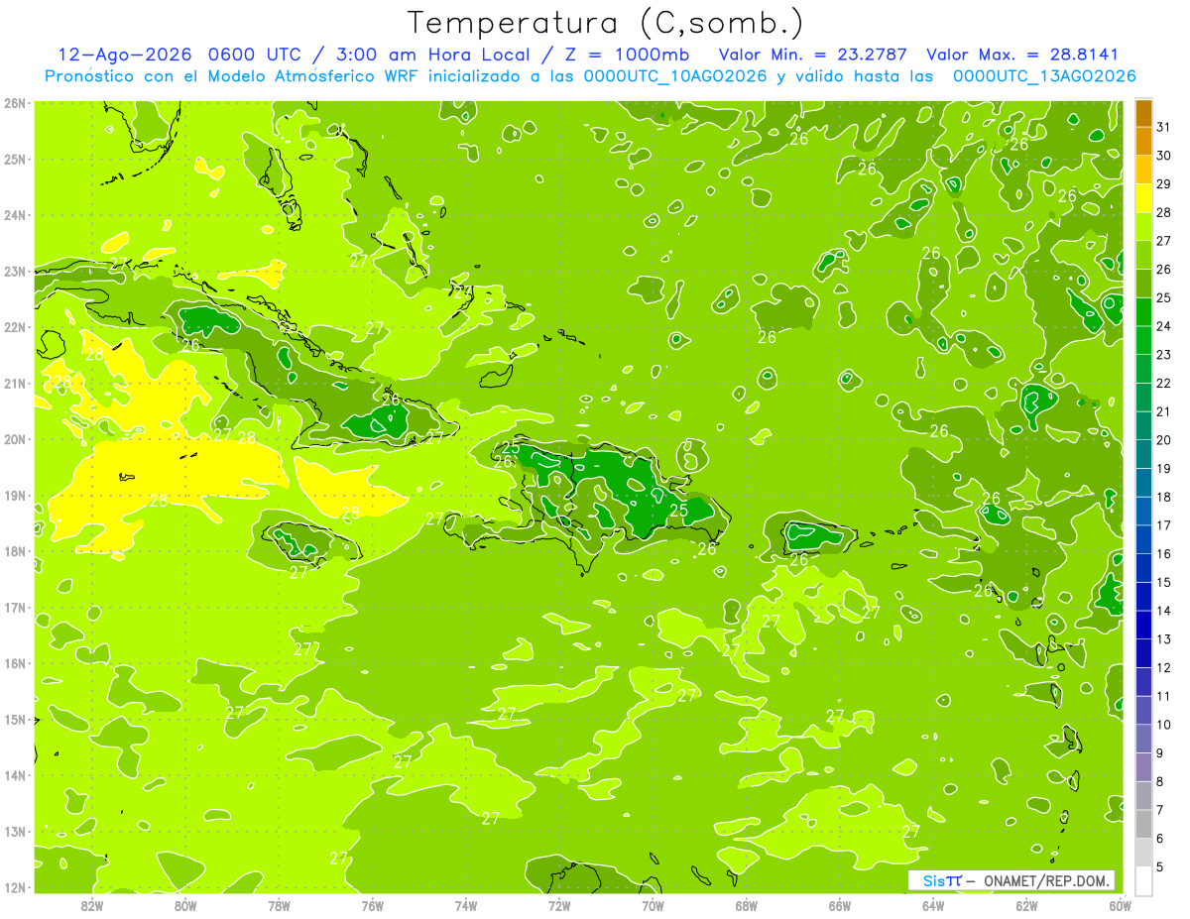The width and height of the screenshot is (1190, 919).
Task: Click the 23N latitude axis label
Action: [x=15, y=271]
